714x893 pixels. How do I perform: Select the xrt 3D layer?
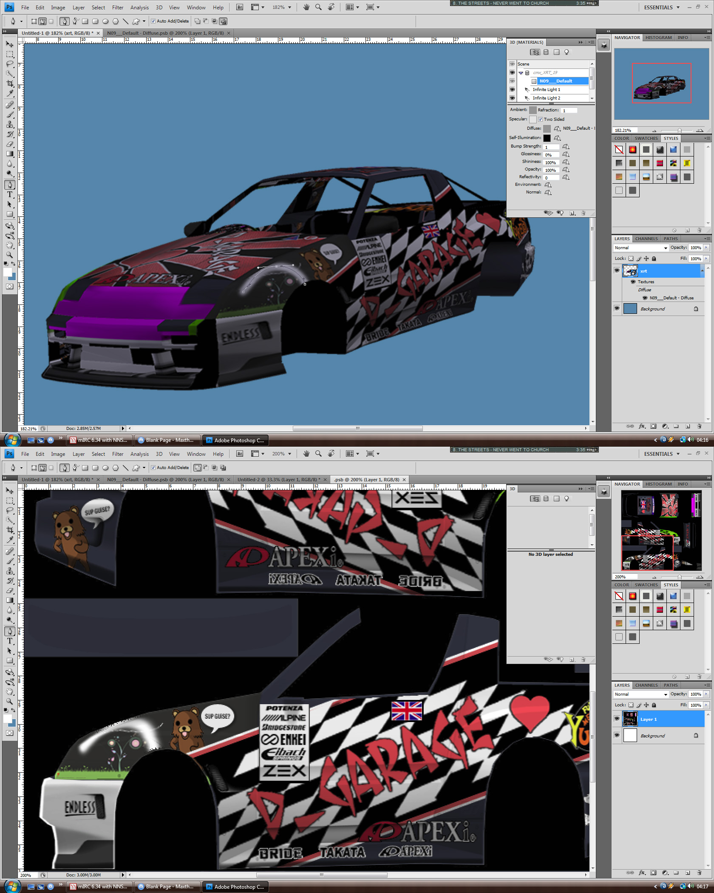(x=663, y=271)
